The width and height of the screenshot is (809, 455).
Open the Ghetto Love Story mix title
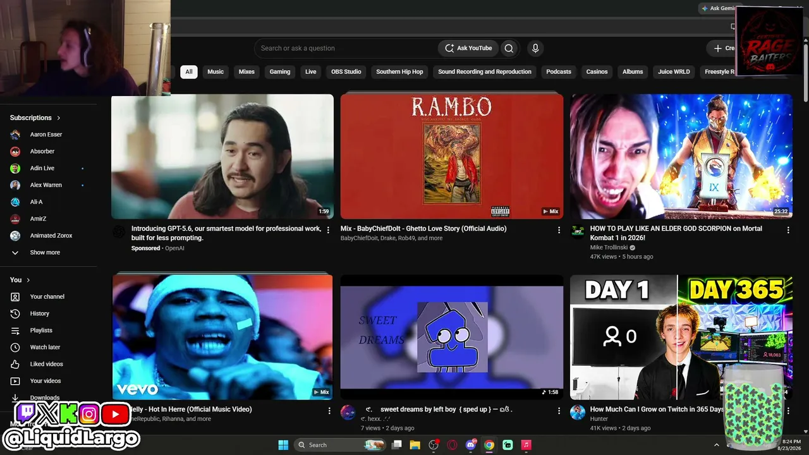423,229
